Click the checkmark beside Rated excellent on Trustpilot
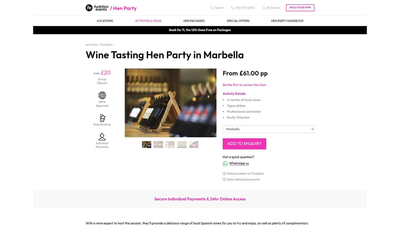 224,173
